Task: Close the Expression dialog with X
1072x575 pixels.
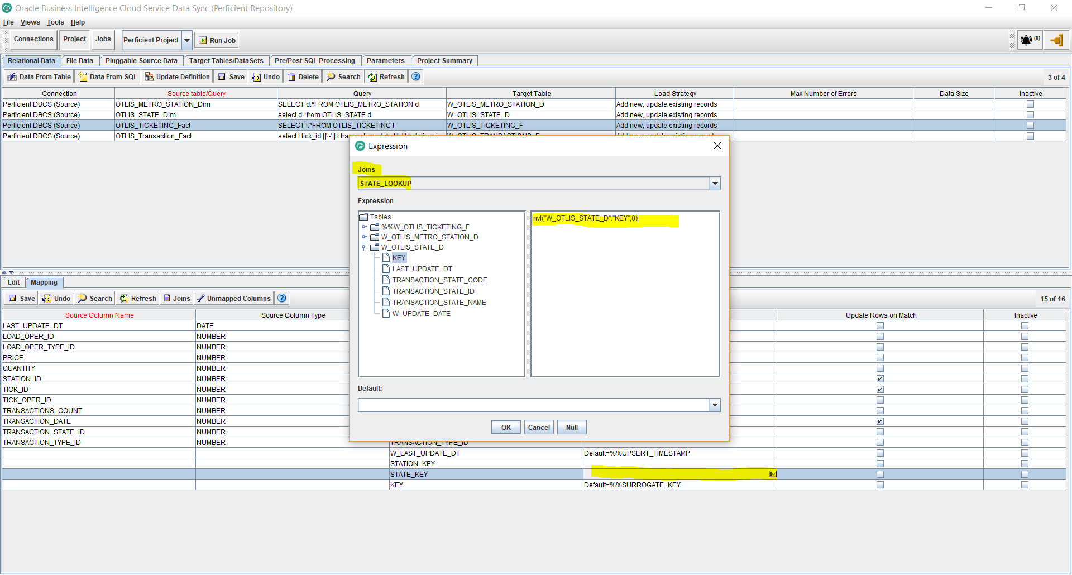Action: tap(717, 146)
